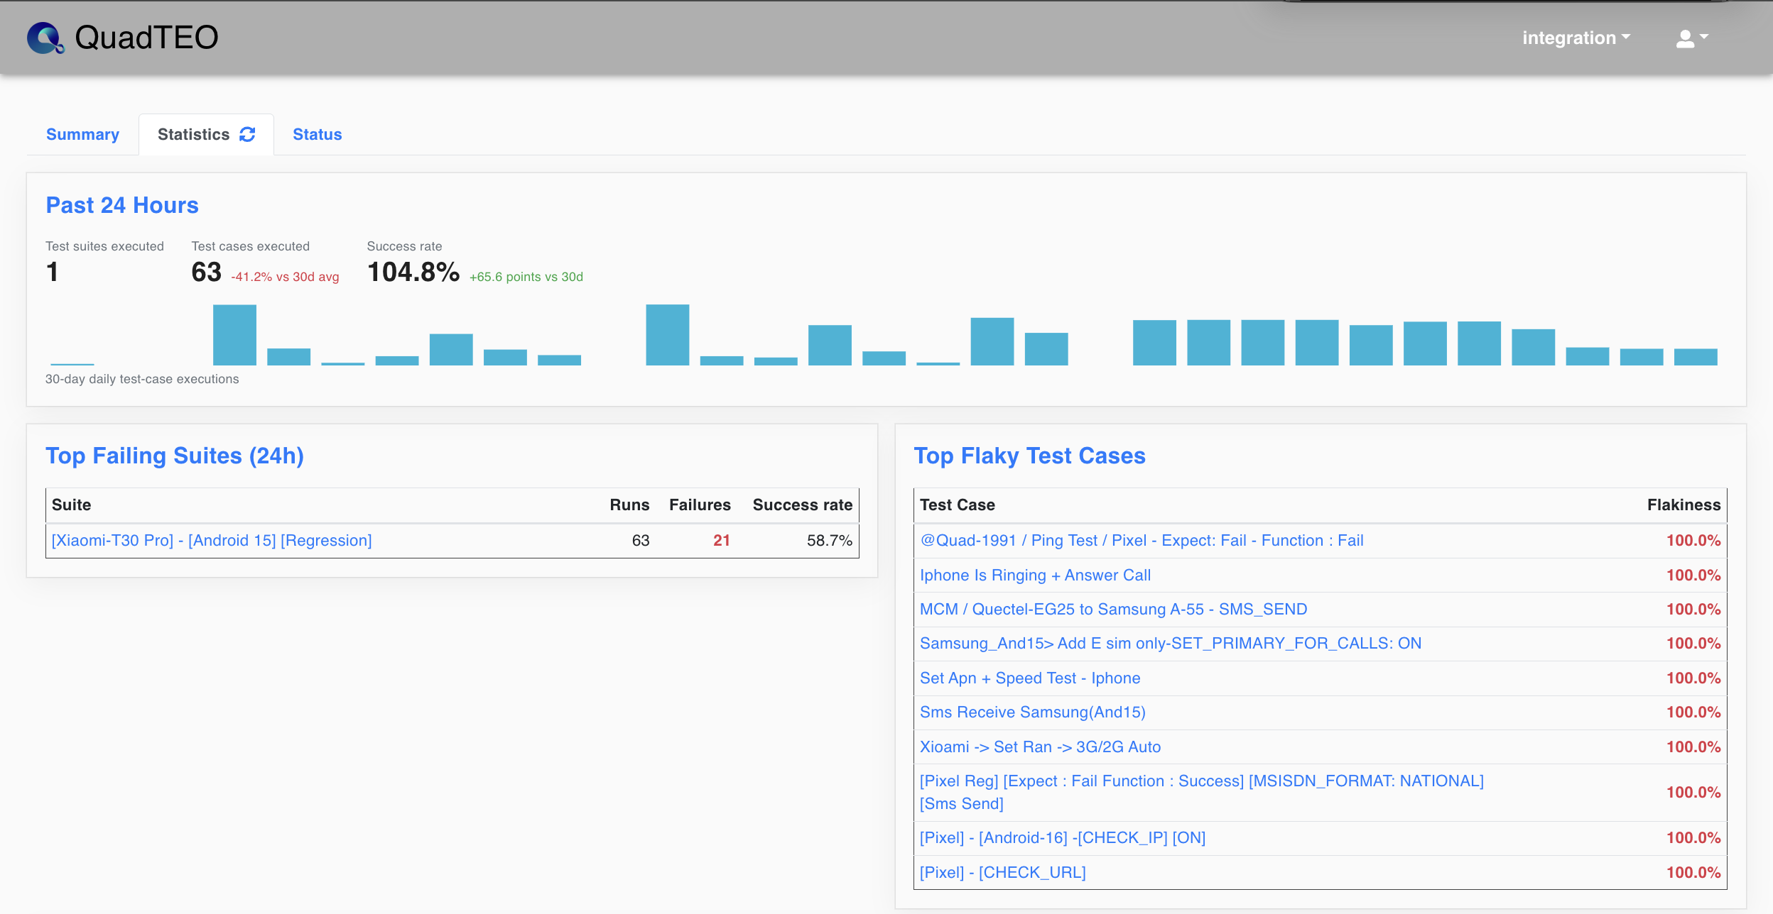This screenshot has width=1773, height=914.
Task: Click the 30-day daily test-case executions caption
Action: click(x=142, y=379)
